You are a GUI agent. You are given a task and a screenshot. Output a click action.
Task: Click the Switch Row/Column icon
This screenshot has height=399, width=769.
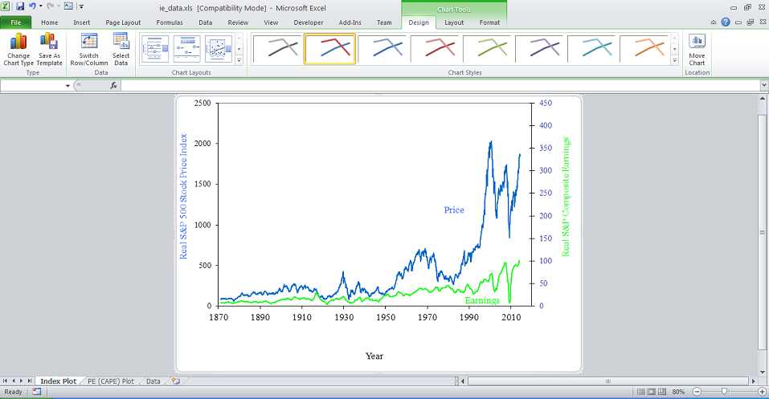[x=88, y=49]
